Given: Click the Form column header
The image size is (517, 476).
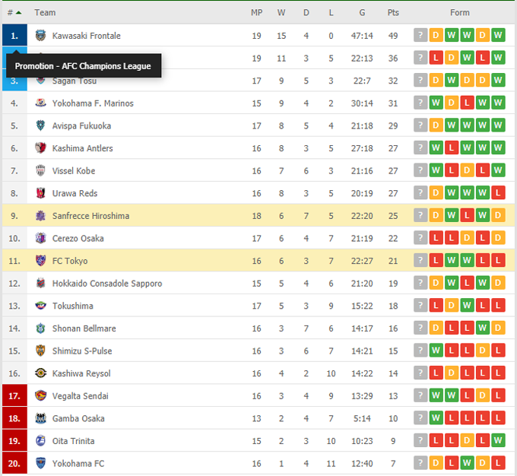Looking at the screenshot, I should tap(459, 12).
